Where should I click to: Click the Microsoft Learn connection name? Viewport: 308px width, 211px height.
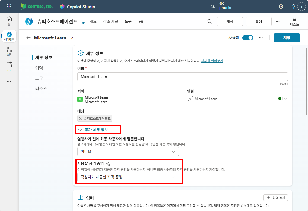(206, 99)
